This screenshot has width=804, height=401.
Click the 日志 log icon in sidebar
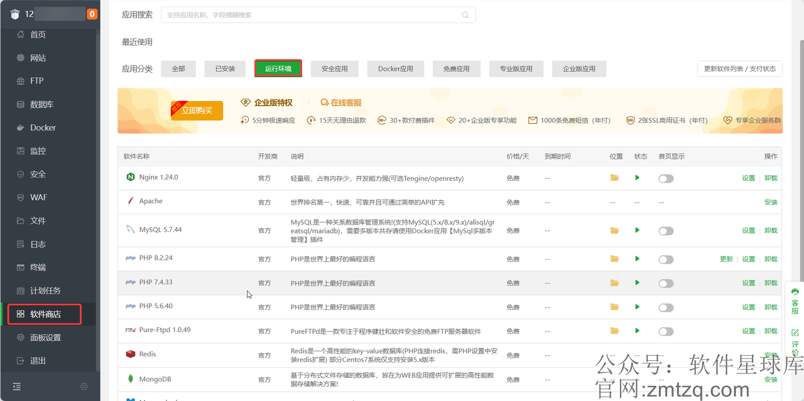(x=20, y=244)
